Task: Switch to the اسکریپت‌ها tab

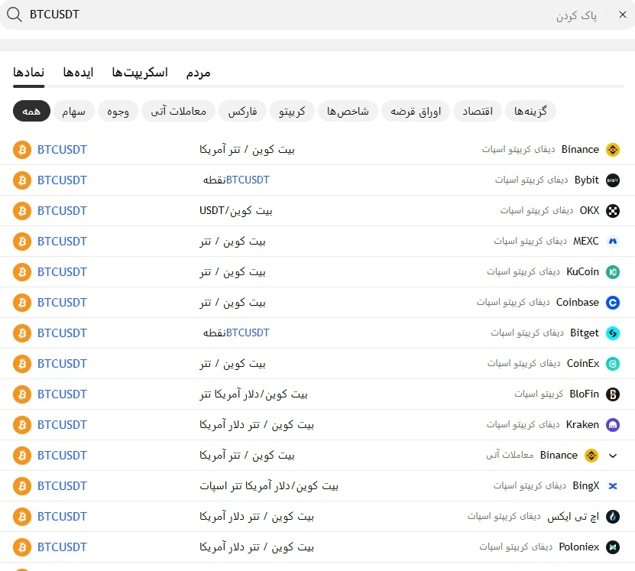Action: [140, 73]
